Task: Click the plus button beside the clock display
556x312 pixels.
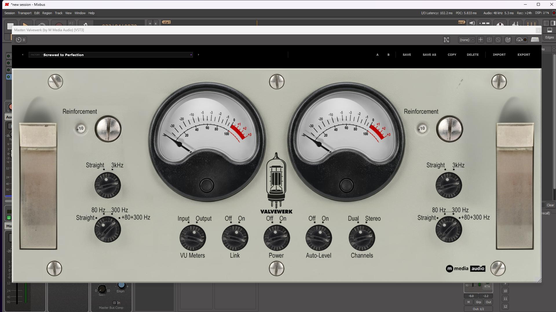Action: [x=150, y=23]
